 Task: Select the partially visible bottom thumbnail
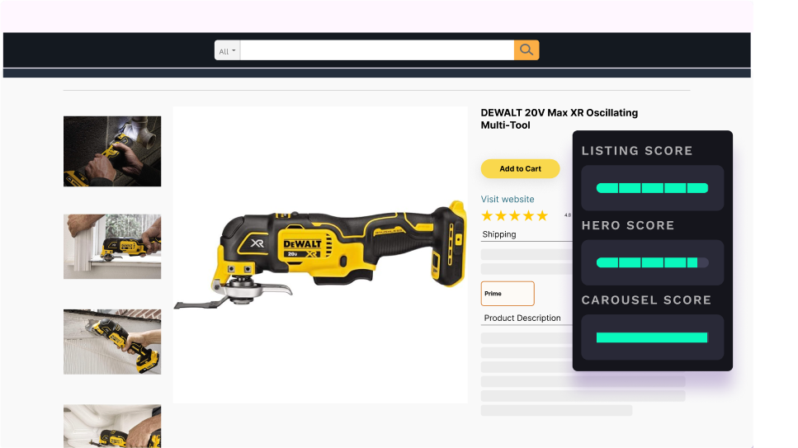112,426
